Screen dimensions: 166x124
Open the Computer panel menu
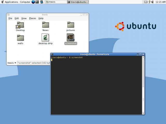tap(25, 2)
